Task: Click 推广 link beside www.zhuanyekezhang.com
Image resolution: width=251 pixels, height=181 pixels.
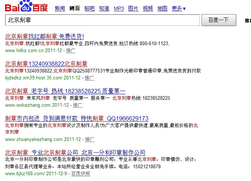Action: pyautogui.click(x=89, y=139)
